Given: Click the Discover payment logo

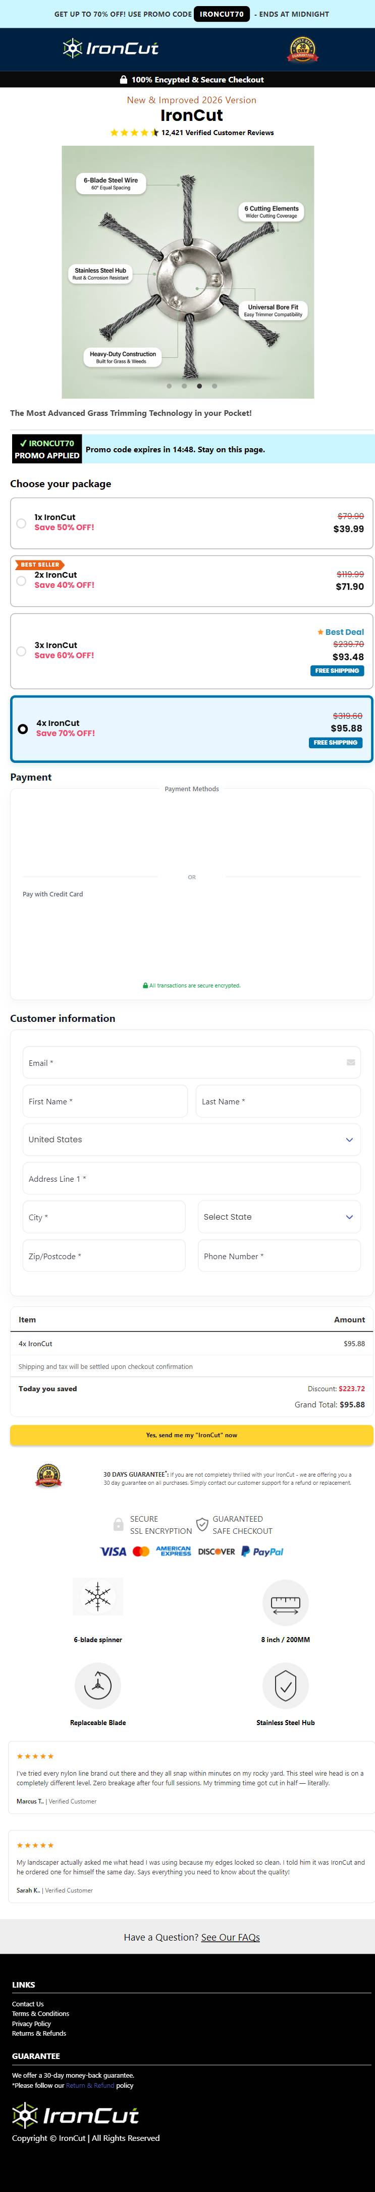Looking at the screenshot, I should 217,1551.
